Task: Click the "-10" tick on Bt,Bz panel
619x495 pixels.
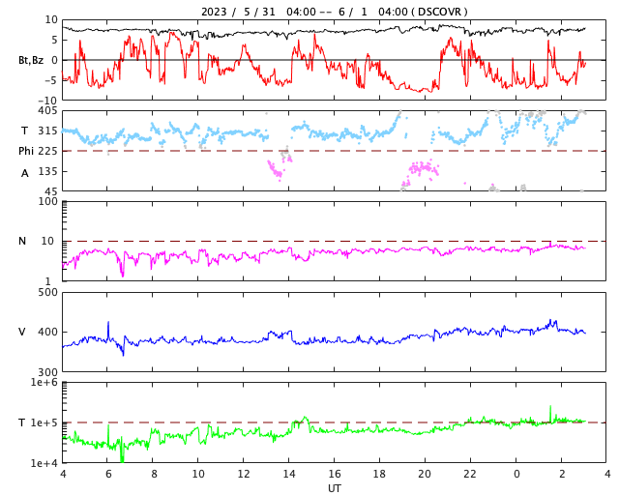Action: point(47,101)
